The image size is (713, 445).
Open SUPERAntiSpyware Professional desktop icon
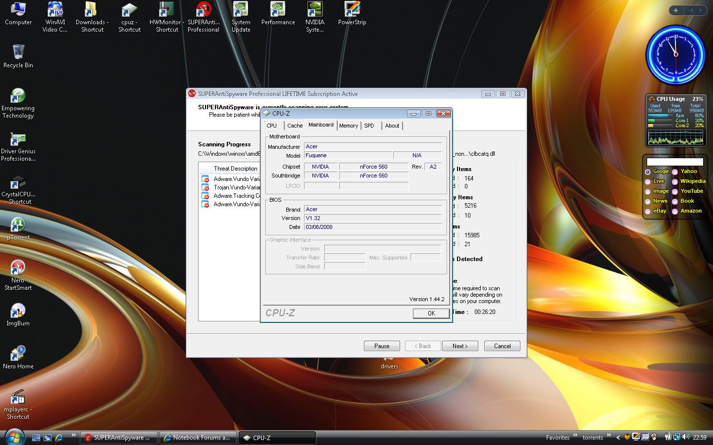click(204, 17)
